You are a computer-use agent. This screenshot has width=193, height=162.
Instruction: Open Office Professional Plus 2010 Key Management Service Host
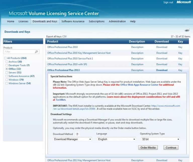tap(79, 53)
